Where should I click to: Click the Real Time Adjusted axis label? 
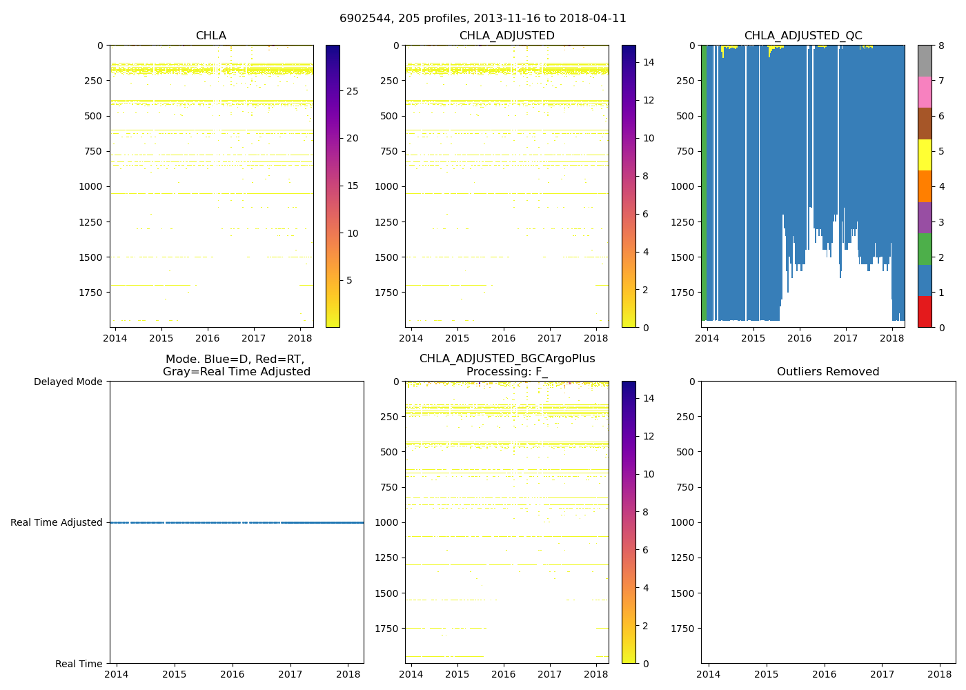(57, 522)
